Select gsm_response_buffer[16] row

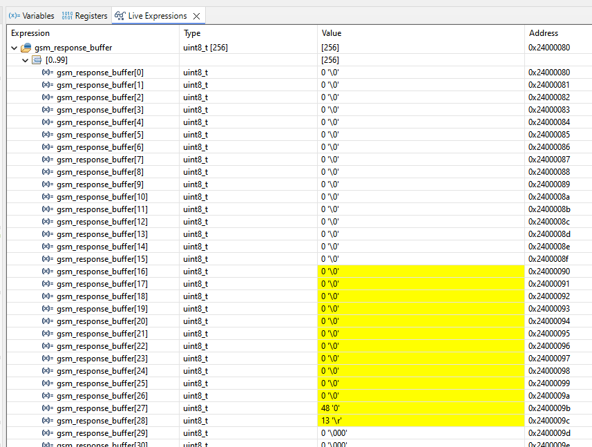coord(299,272)
